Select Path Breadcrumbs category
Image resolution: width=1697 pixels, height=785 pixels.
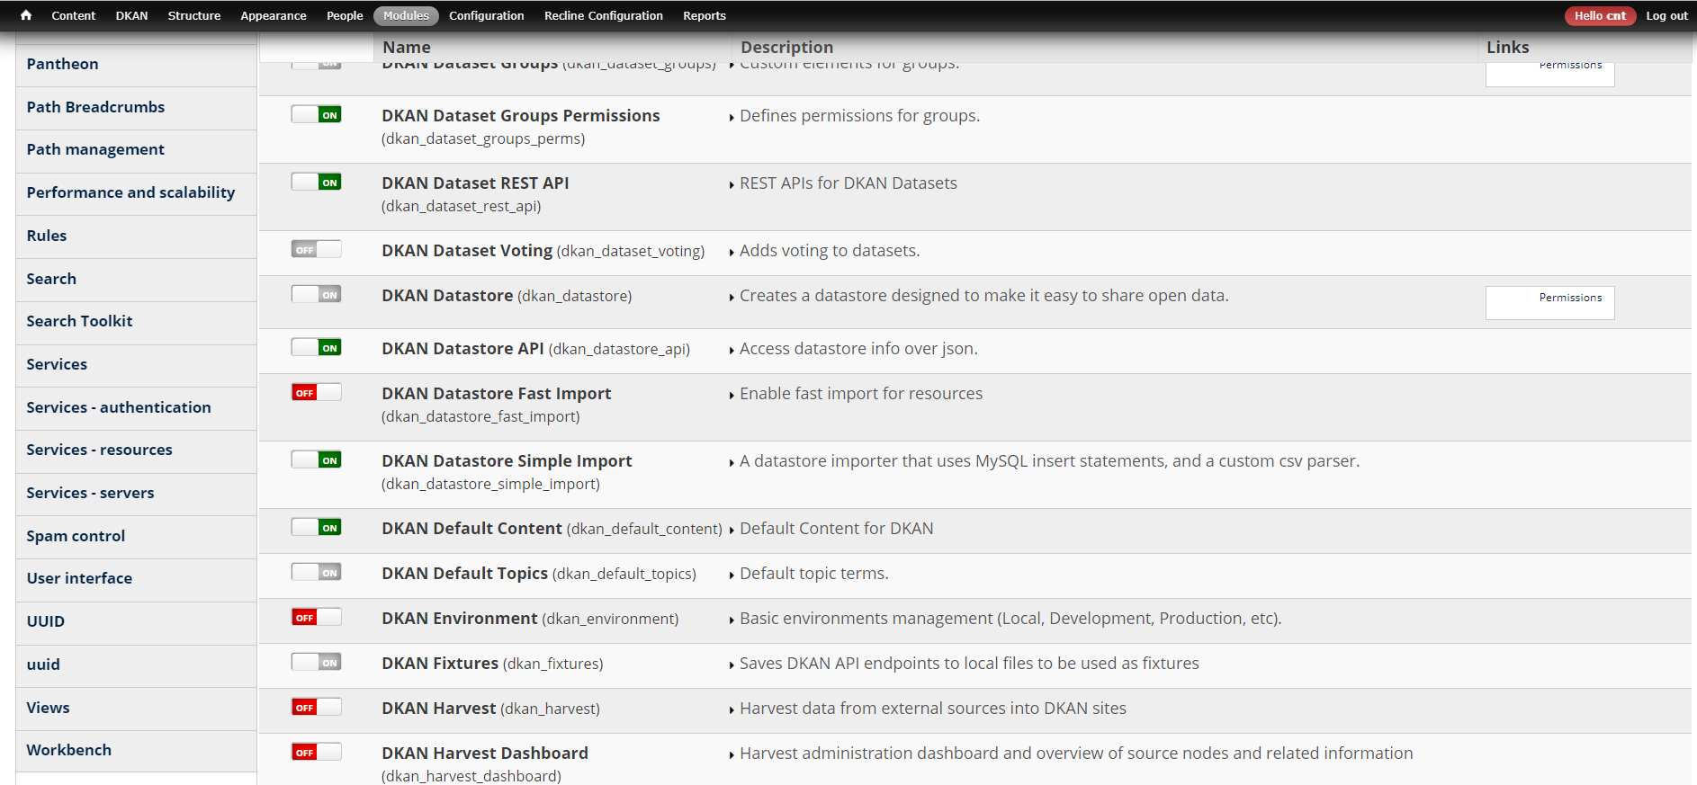point(136,108)
